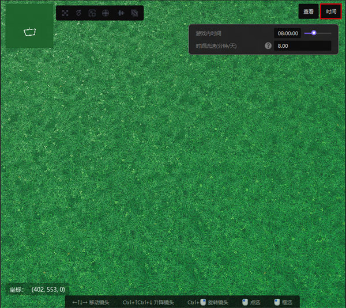Click the last toolbar icon with hatched square
Viewport: 346px width, 308px height.
(x=134, y=13)
